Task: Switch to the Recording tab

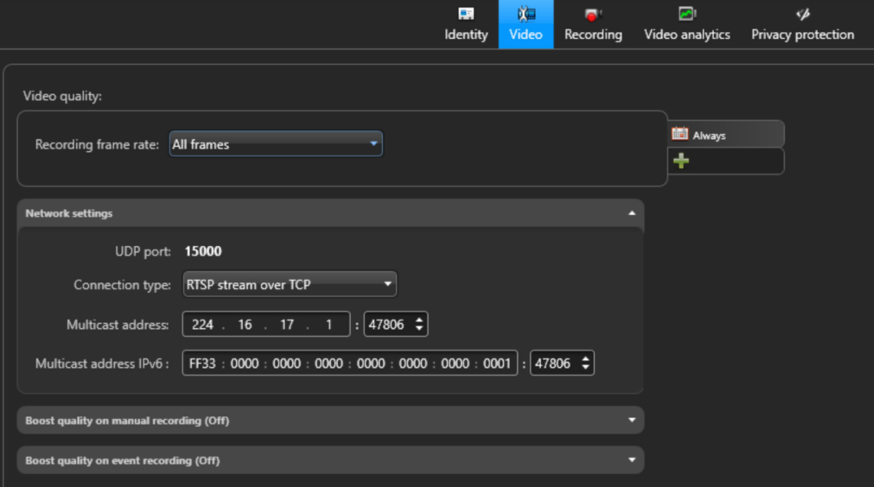Action: click(x=593, y=35)
